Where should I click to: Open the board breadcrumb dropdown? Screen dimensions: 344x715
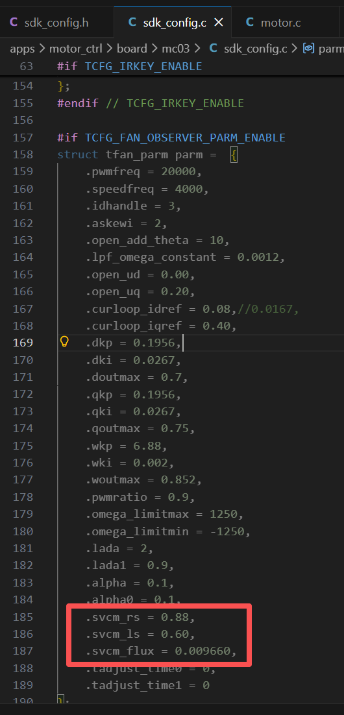[132, 49]
